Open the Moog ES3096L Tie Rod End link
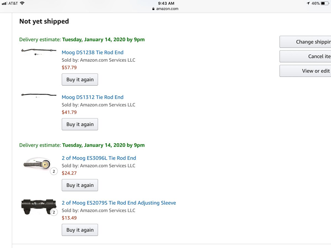Viewport: 331px width, 248px height. tap(99, 158)
